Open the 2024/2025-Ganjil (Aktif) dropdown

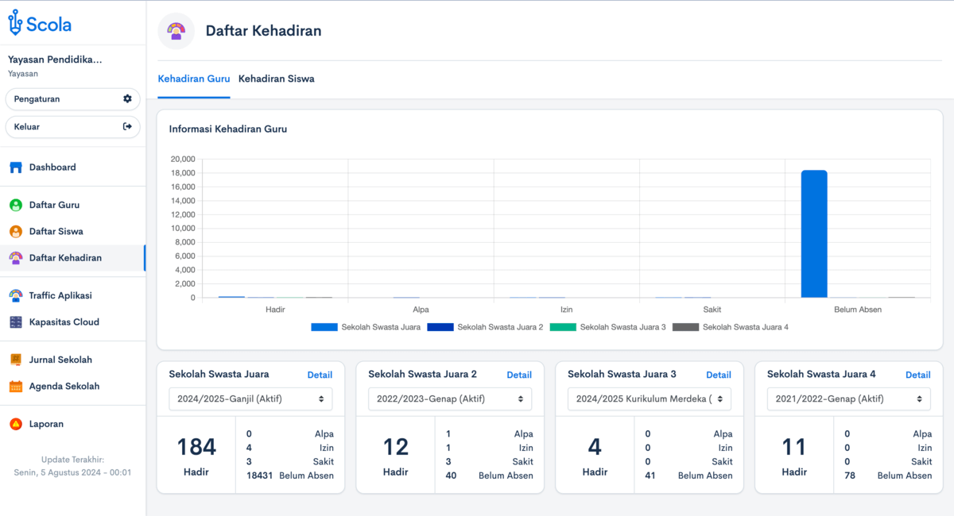coord(250,399)
